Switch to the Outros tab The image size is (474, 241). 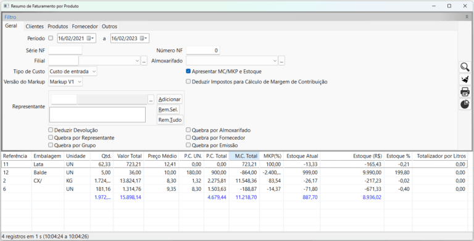click(109, 27)
